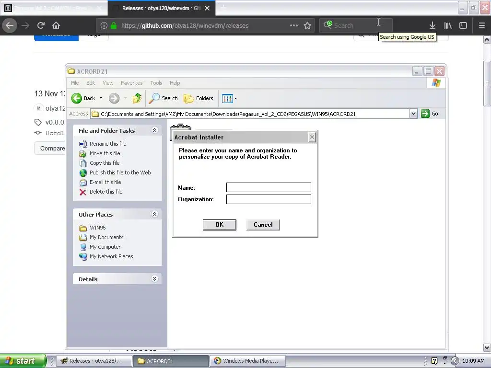Bookmark this page with star icon
Image resolution: width=491 pixels, height=368 pixels.
[307, 25]
